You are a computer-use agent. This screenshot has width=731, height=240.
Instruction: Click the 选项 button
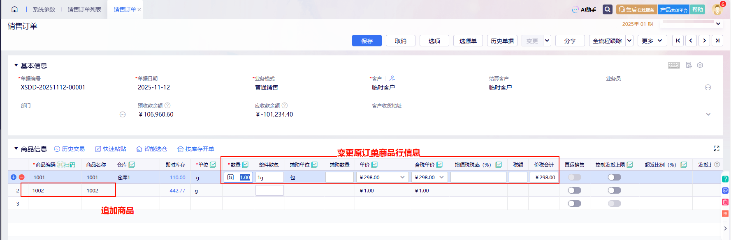pos(434,41)
